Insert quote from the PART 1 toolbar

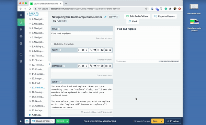pyautogui.click(x=95, y=50)
